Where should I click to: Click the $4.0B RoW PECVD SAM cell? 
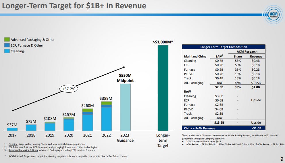click(x=219, y=109)
